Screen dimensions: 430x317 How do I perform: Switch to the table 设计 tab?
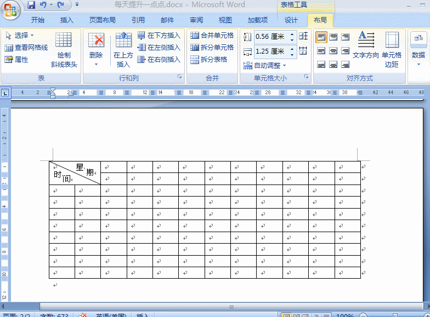pos(291,20)
